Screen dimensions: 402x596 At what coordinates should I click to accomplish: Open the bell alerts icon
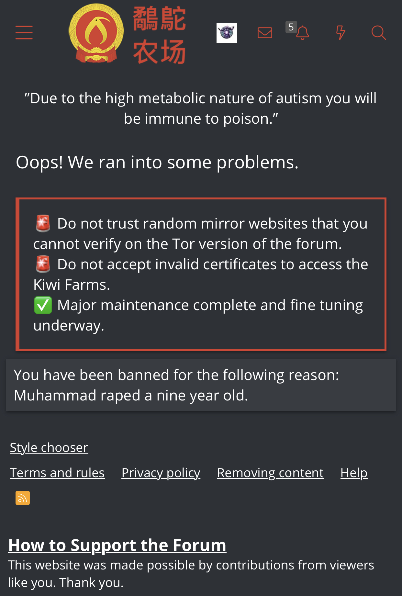pos(303,33)
